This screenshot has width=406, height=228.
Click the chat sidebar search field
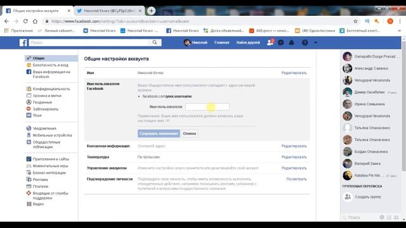360,218
